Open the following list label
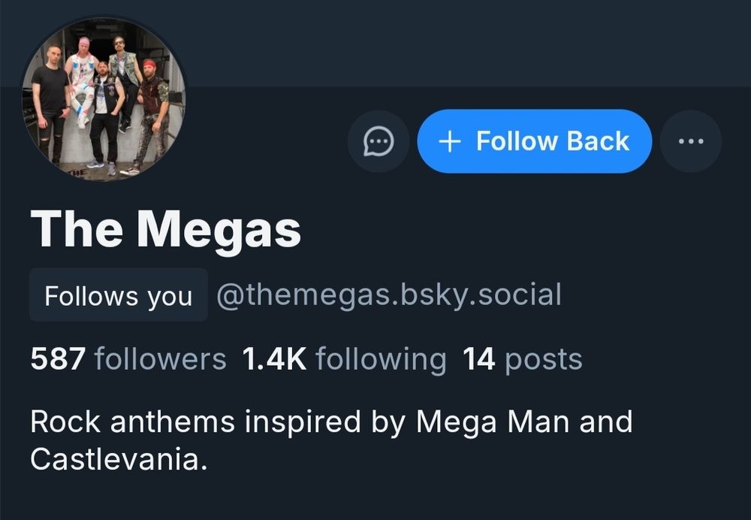This screenshot has width=751, height=520. pos(381,359)
